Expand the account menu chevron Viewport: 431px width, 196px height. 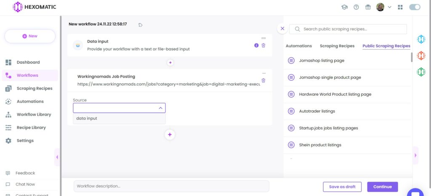pyautogui.click(x=389, y=7)
